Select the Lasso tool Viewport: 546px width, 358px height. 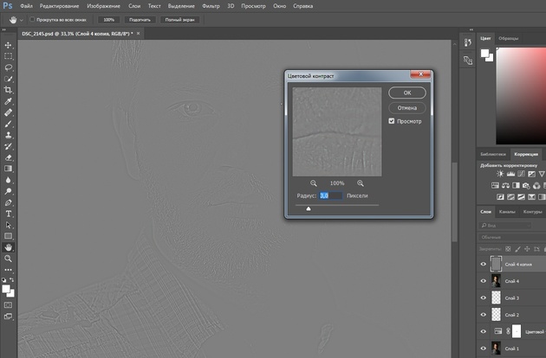[x=9, y=67]
